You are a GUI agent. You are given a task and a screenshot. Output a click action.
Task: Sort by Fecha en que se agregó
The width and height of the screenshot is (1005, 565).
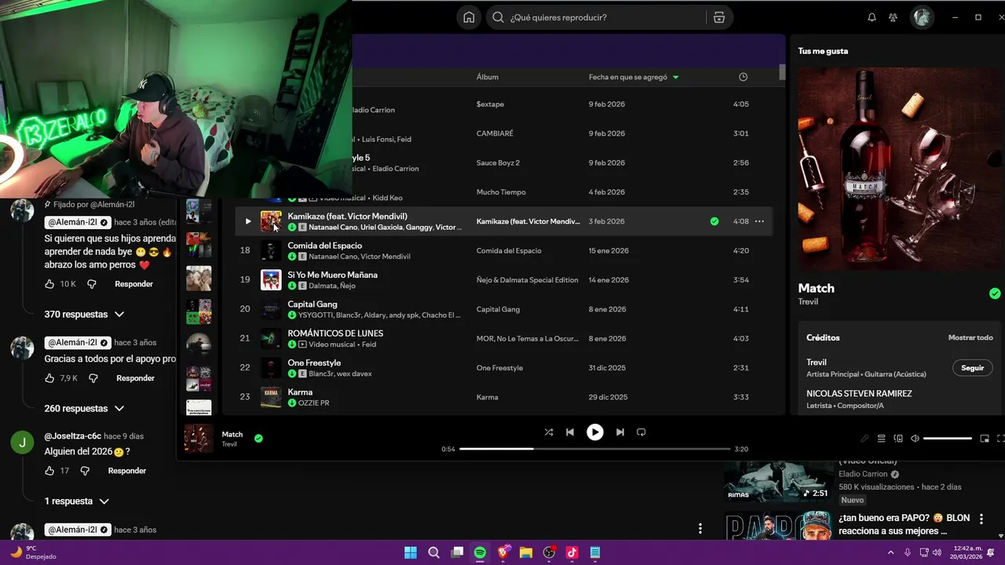pyautogui.click(x=634, y=77)
